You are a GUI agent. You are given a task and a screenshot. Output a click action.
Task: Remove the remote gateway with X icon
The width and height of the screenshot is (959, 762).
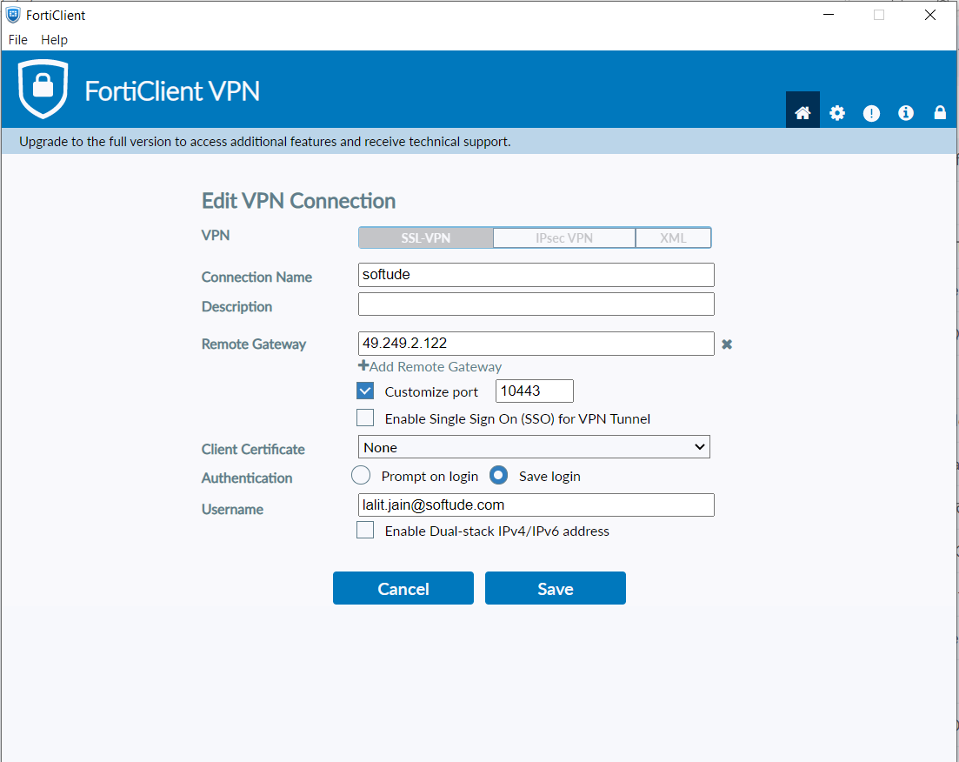[727, 344]
